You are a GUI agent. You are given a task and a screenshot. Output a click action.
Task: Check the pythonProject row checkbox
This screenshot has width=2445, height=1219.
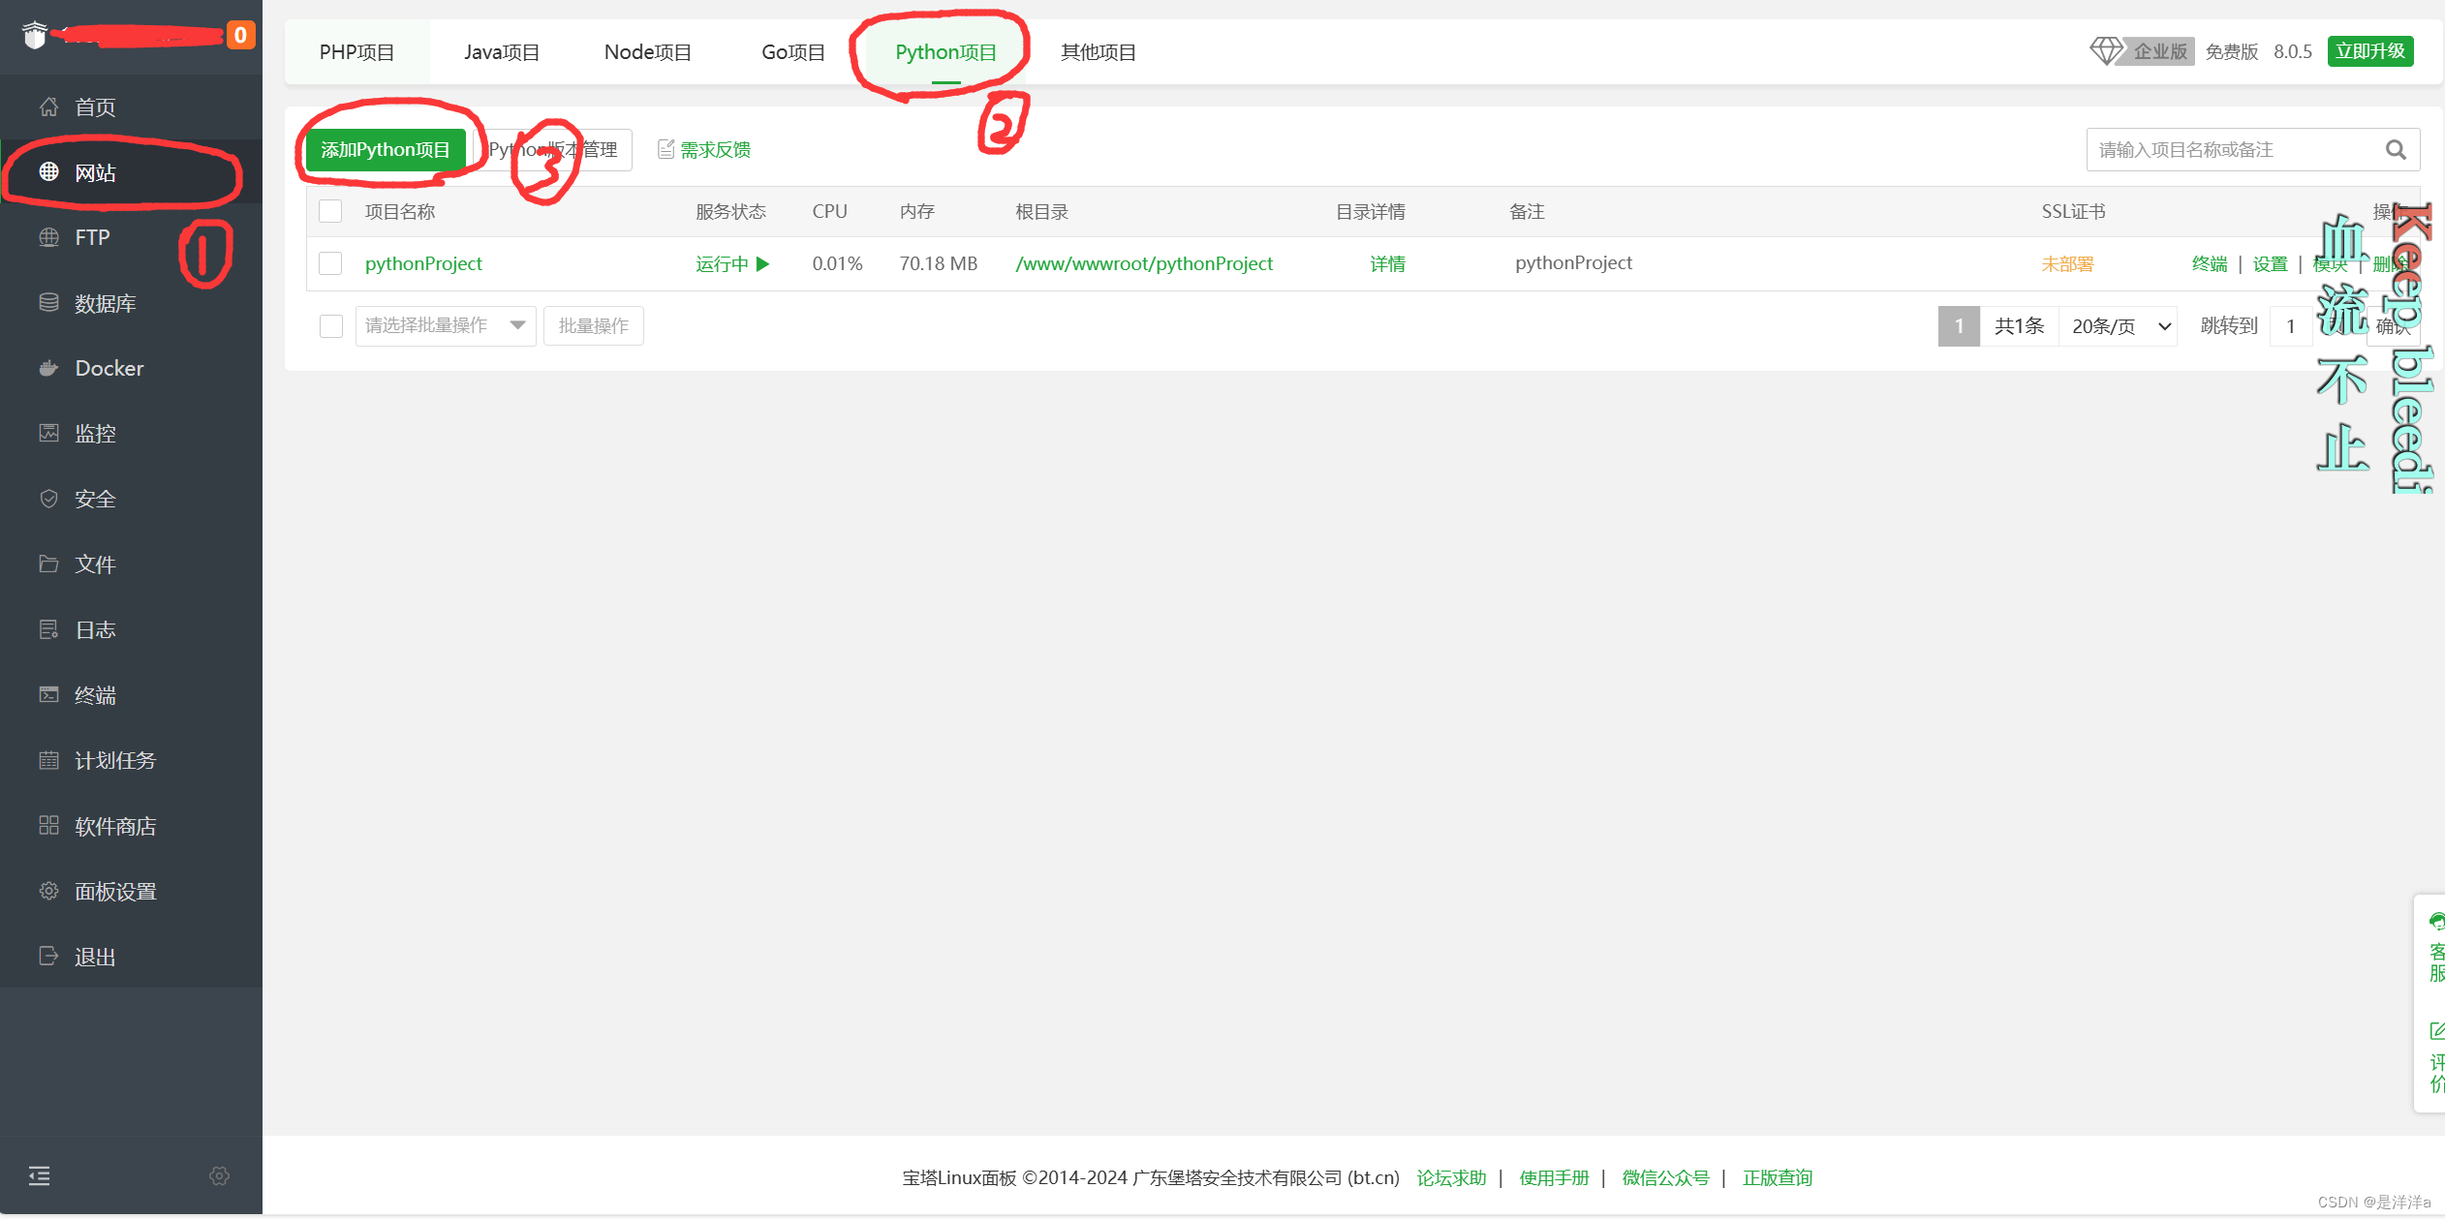[x=331, y=263]
